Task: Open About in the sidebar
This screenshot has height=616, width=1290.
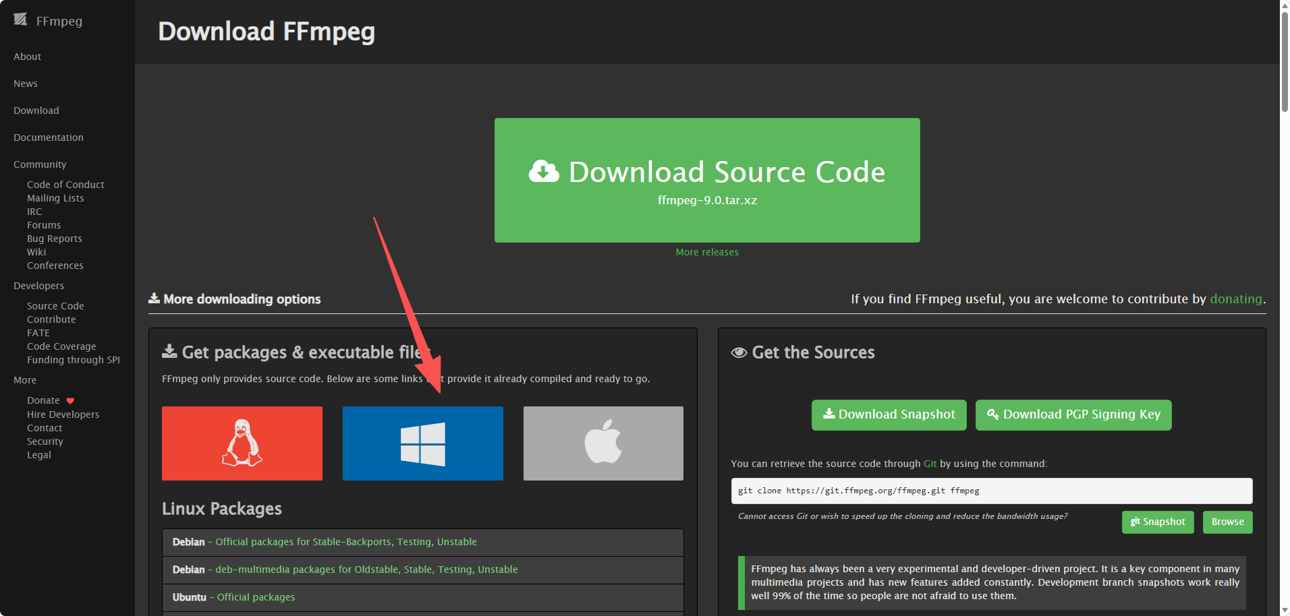Action: (x=28, y=57)
